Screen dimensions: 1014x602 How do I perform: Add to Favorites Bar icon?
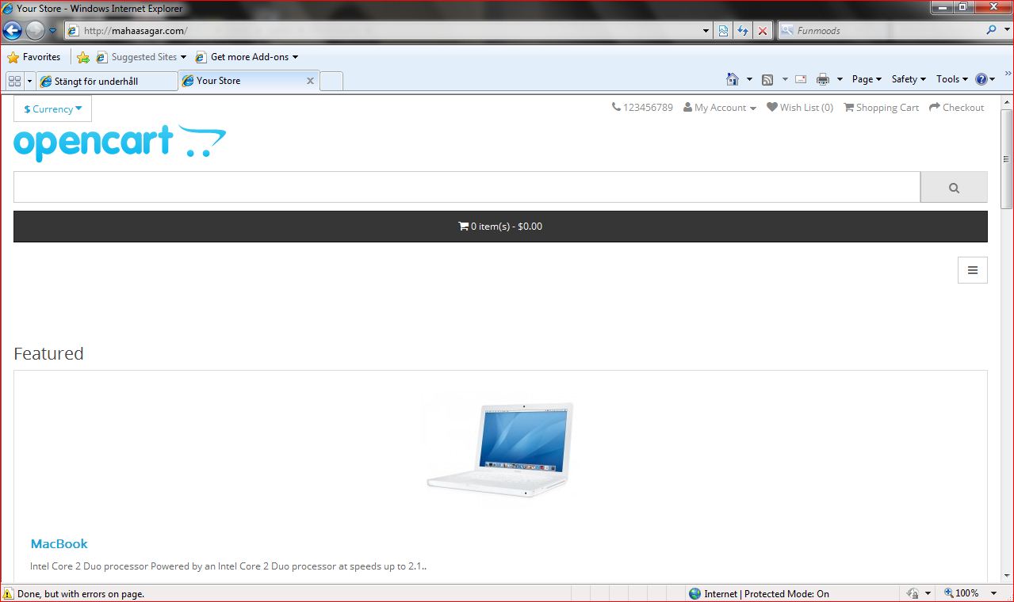[x=83, y=57]
